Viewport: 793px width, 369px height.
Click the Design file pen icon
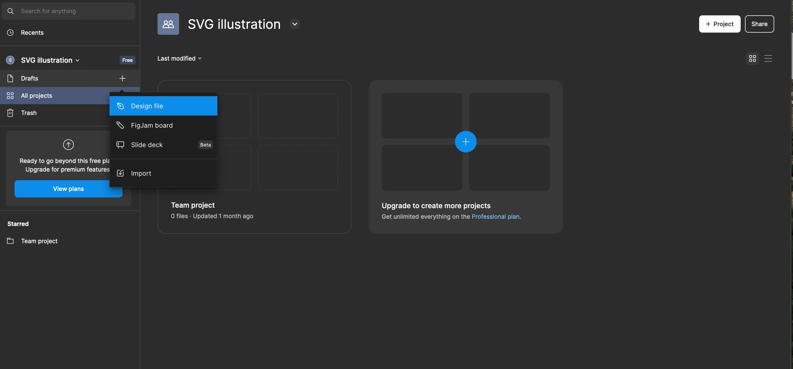[x=120, y=106]
